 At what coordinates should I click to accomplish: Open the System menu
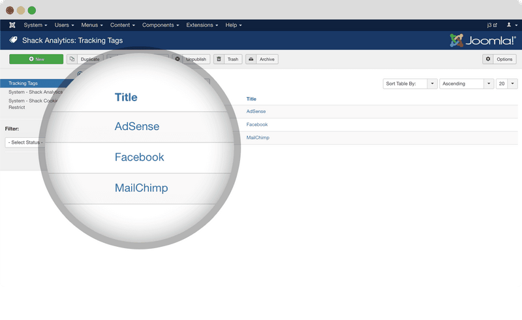point(35,25)
